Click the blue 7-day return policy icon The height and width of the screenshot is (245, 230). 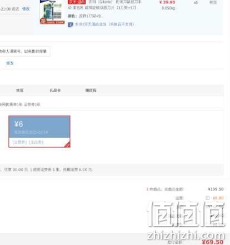(x=71, y=24)
